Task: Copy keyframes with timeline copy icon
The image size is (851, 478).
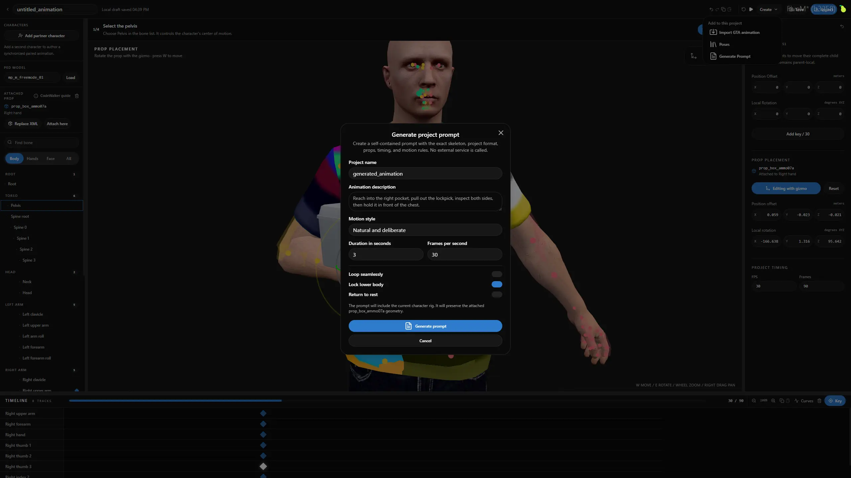Action: pos(782,401)
